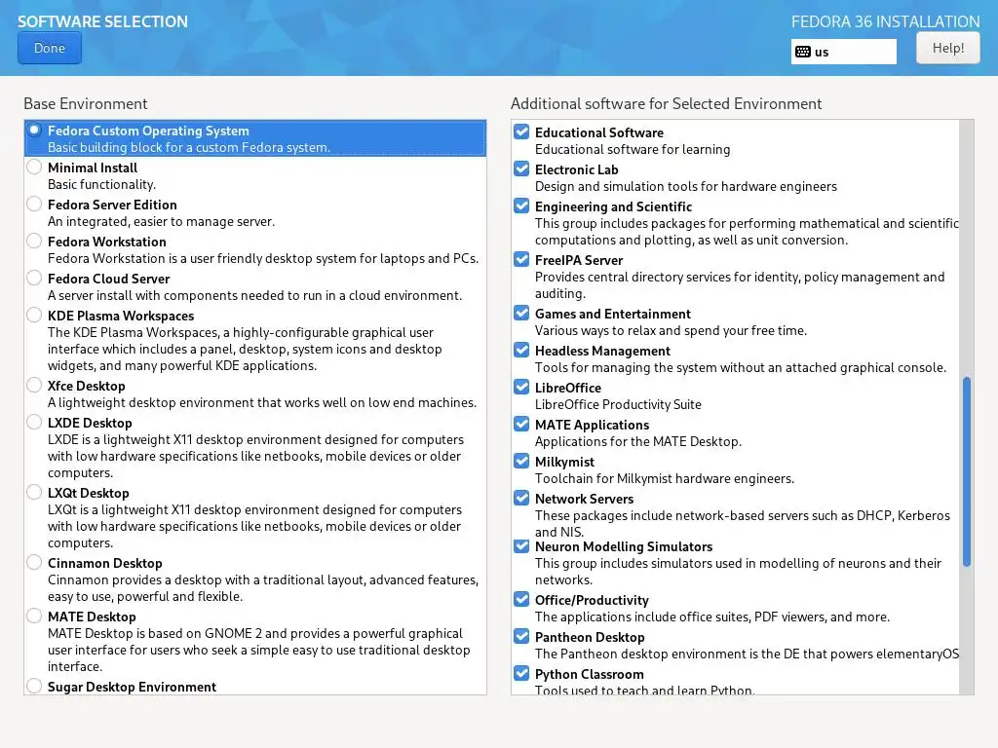The image size is (998, 748).
Task: Click 'Basic functionality.' description
Action: point(101,184)
